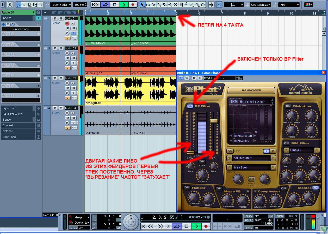Click the Master VOLUME knob
Viewport: 328px width, 234px height.
coord(294,198)
